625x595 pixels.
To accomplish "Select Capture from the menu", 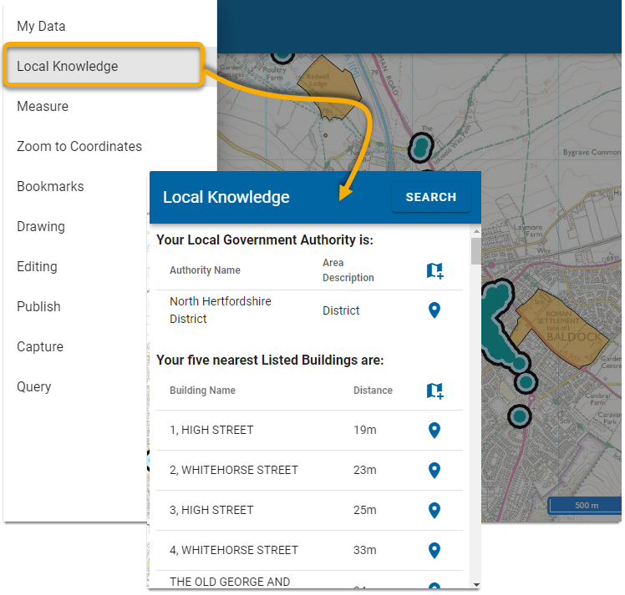I will [x=40, y=347].
